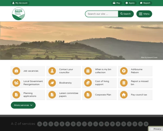Select letter L in A-Z of services

96,124
